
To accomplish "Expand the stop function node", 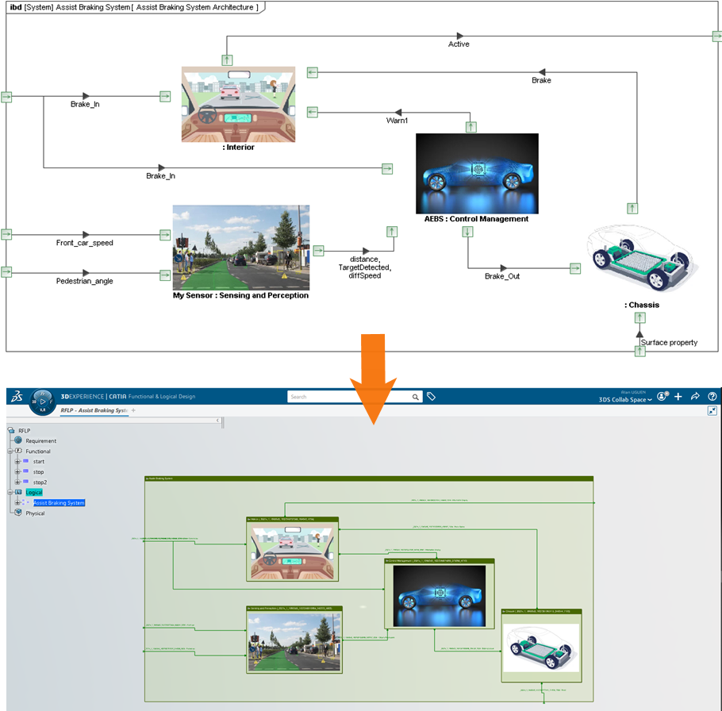I will point(17,471).
